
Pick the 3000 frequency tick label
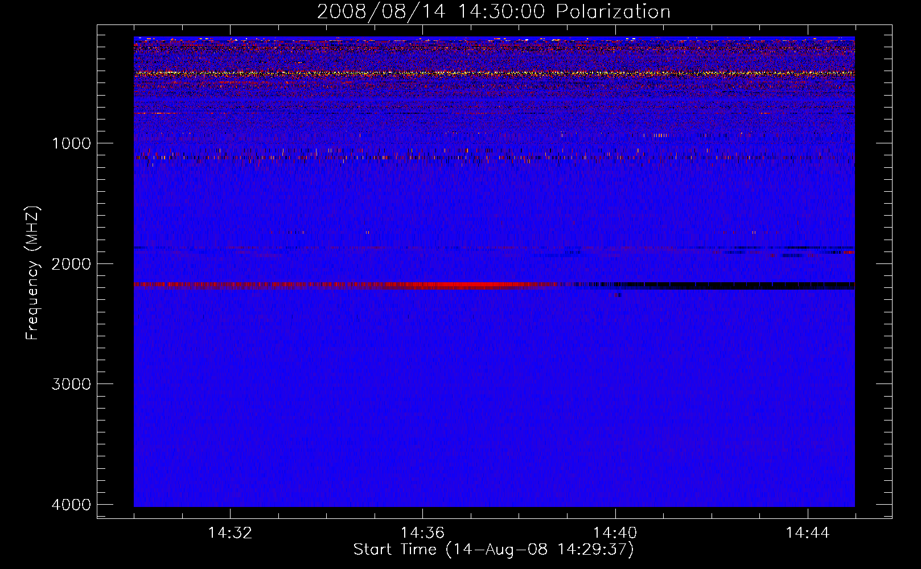coord(71,384)
